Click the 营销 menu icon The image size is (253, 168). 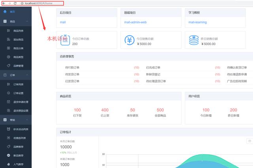(x=5, y=120)
